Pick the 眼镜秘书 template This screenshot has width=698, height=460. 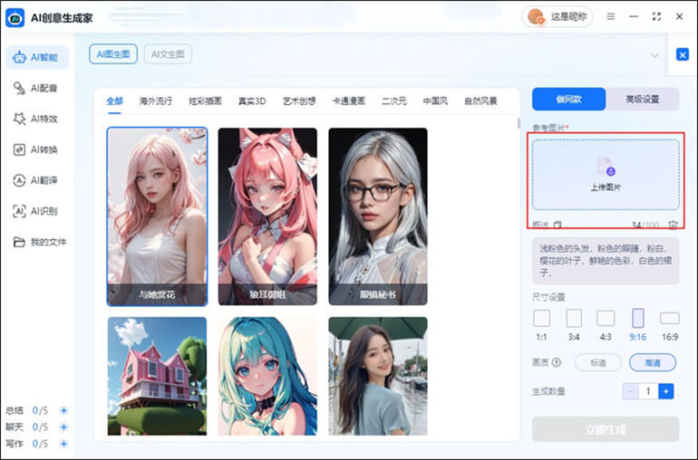(x=378, y=216)
